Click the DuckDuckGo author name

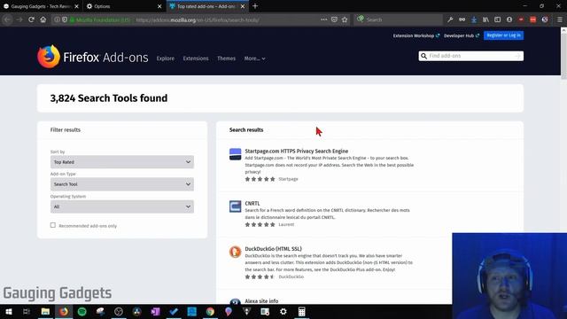pyautogui.click(x=291, y=276)
